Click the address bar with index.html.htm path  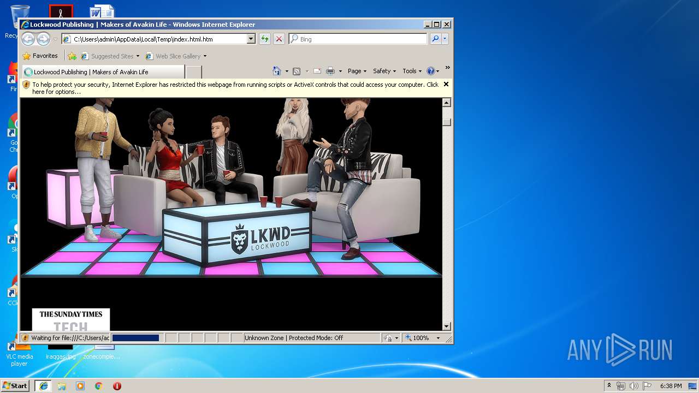[x=155, y=39]
